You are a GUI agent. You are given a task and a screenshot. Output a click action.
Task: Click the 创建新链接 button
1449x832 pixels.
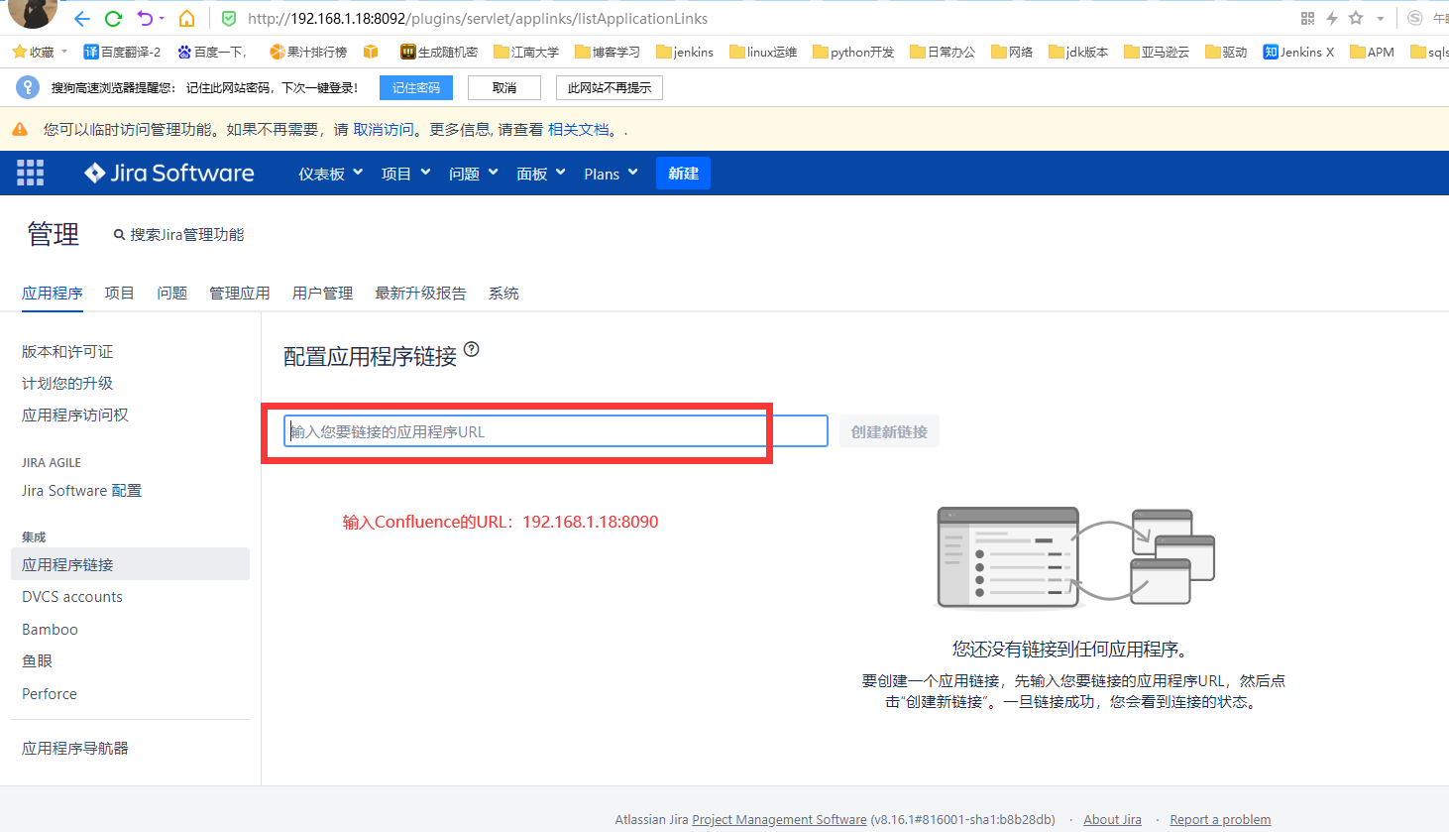click(889, 431)
